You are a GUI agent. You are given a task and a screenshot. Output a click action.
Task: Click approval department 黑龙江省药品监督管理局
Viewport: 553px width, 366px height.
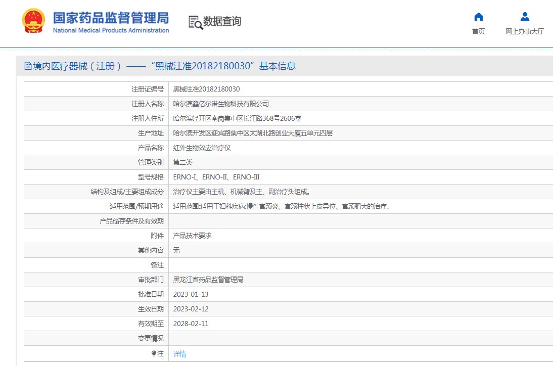tap(208, 280)
